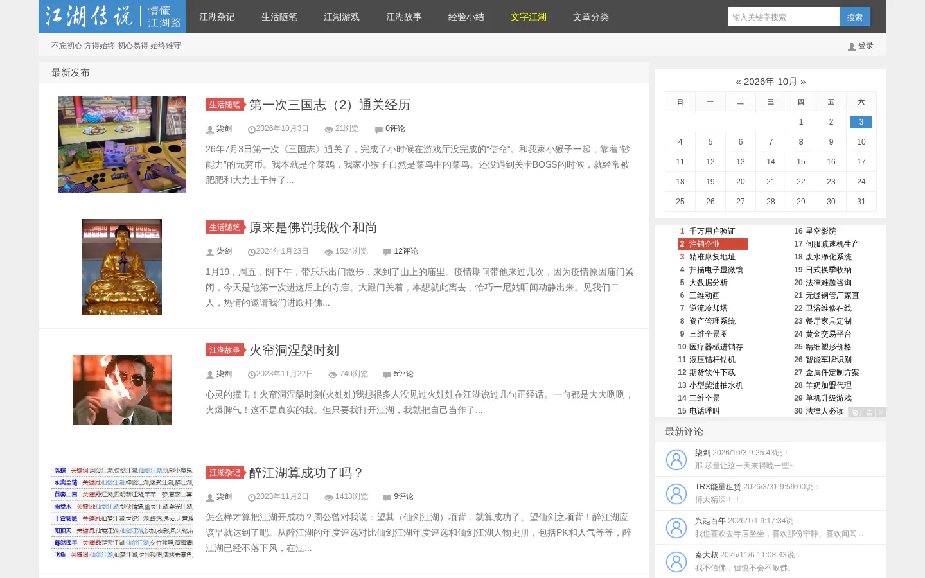Click the 生活随笔 tag on first article

(x=225, y=105)
